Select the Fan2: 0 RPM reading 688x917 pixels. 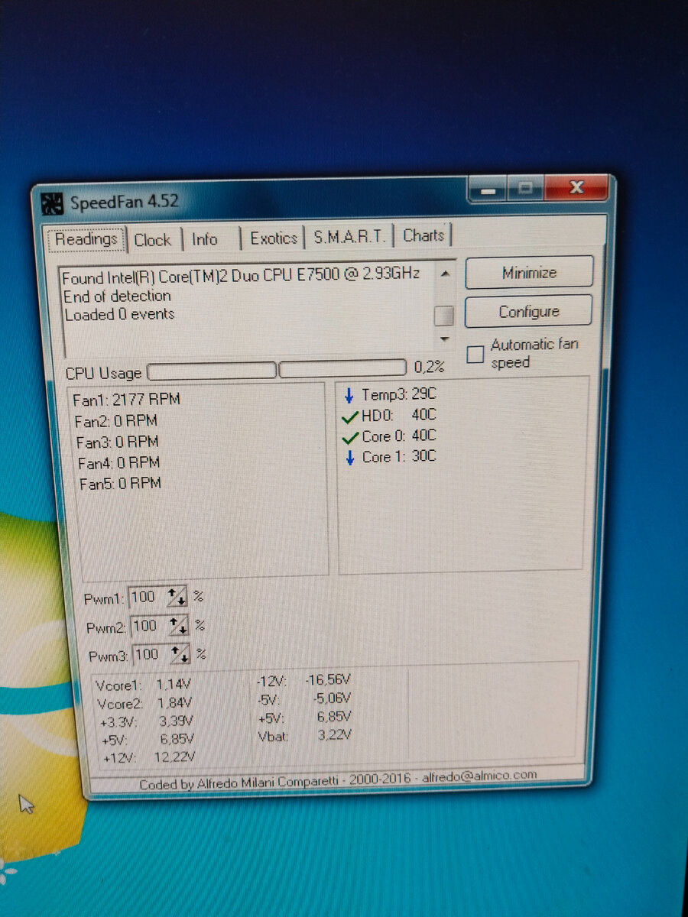[x=116, y=420]
